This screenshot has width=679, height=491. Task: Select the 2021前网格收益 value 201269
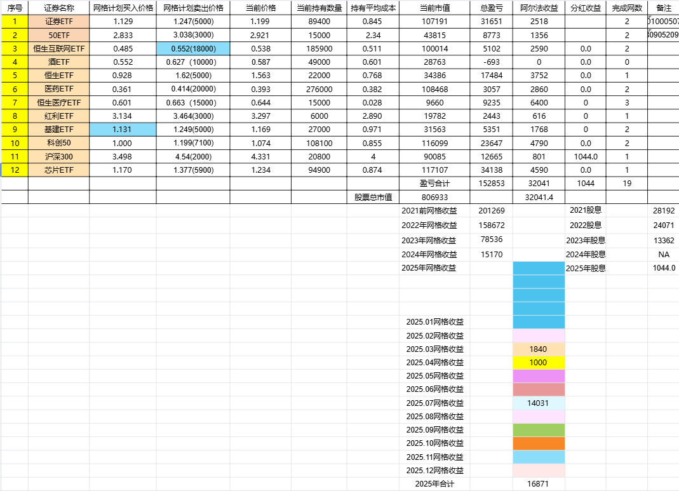pyautogui.click(x=491, y=211)
